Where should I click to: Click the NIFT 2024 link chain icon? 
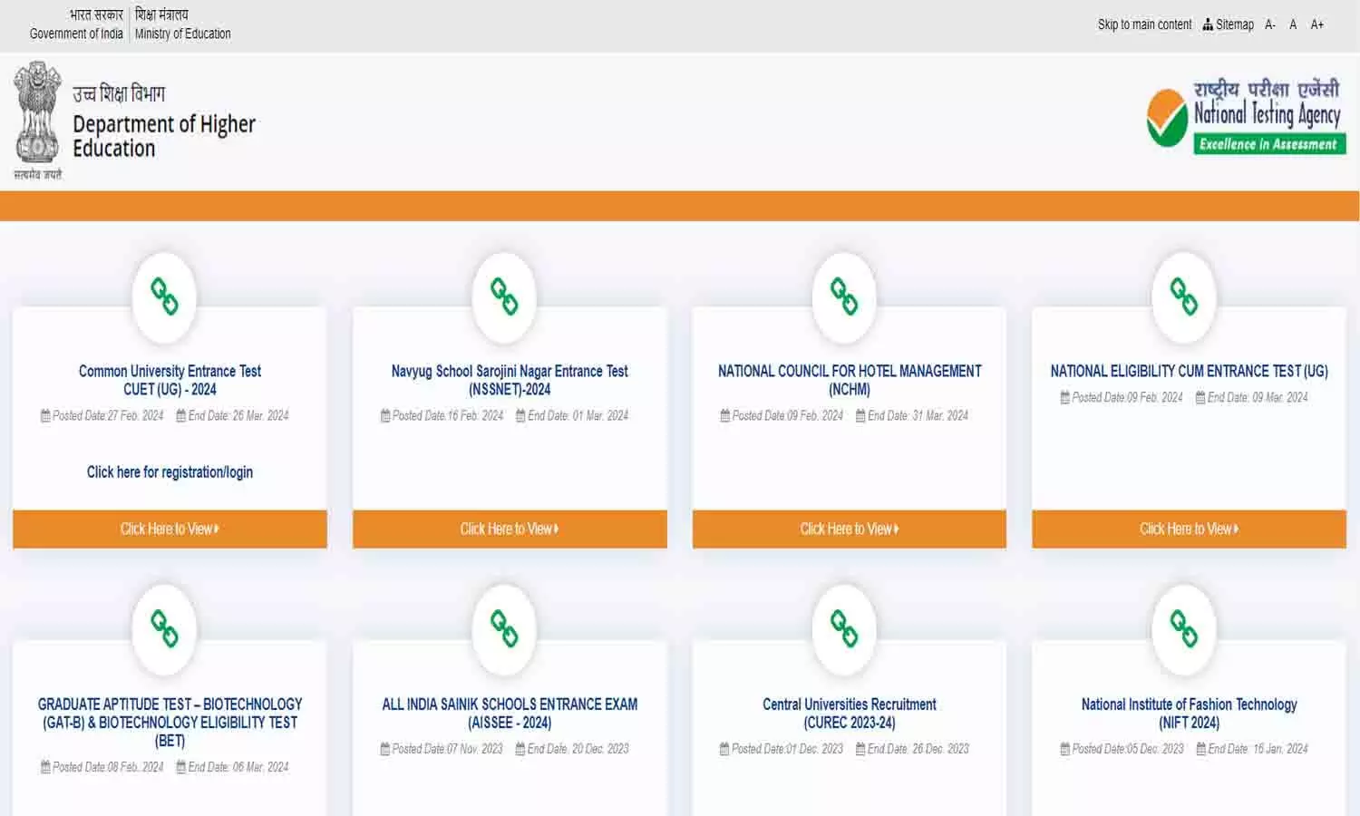pyautogui.click(x=1184, y=629)
